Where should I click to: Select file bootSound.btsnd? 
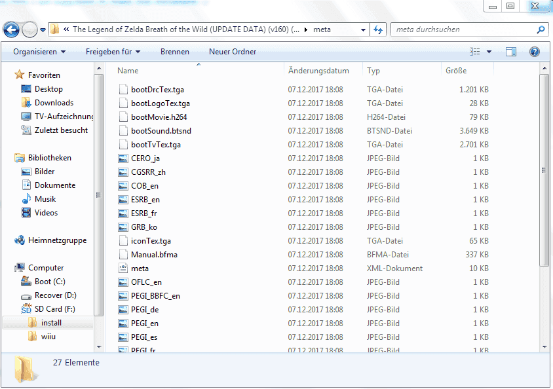[x=161, y=131]
